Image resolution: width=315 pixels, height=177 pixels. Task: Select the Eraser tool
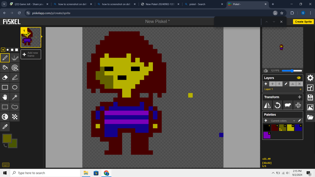[5, 77]
